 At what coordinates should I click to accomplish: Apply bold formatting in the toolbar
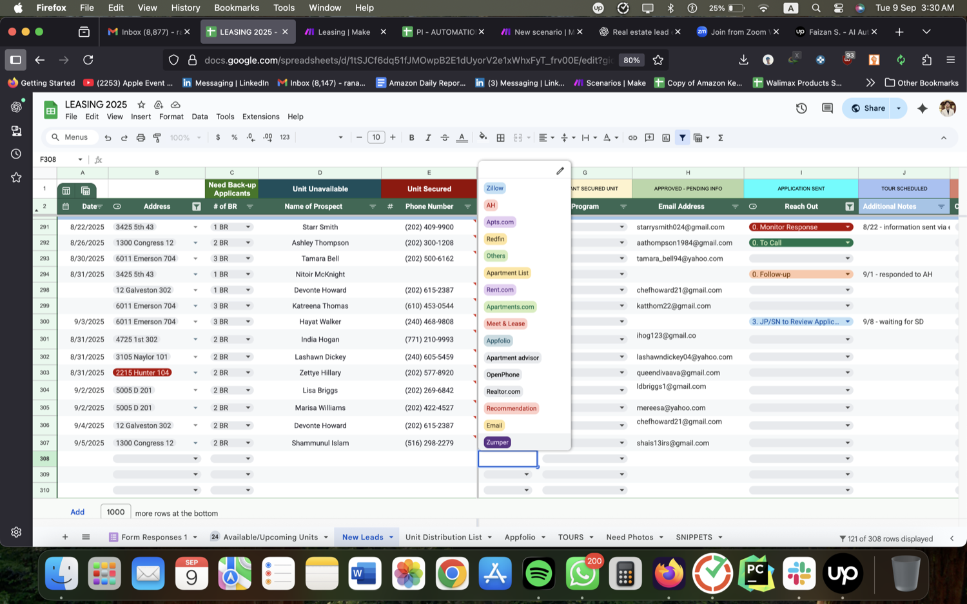click(x=411, y=137)
